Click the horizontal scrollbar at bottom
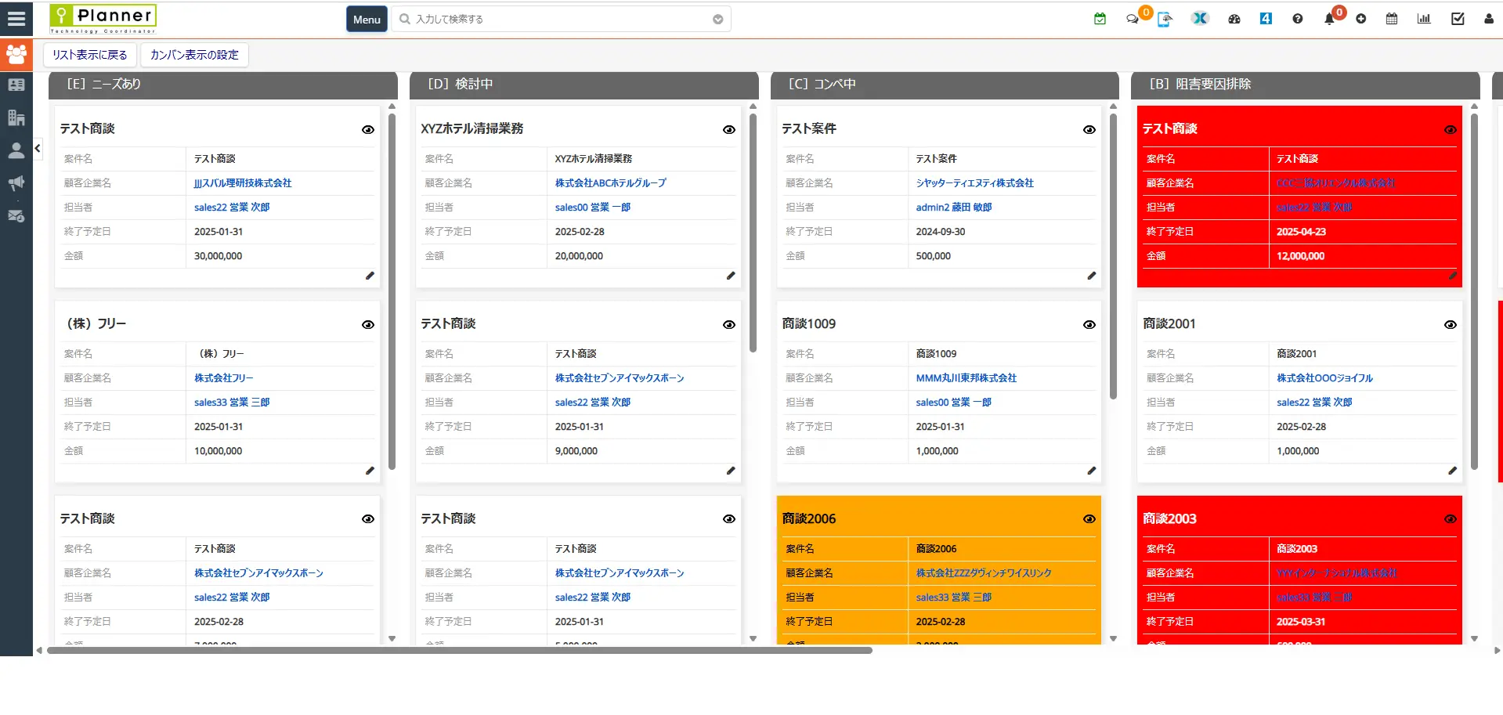The image size is (1503, 715). pos(459,650)
